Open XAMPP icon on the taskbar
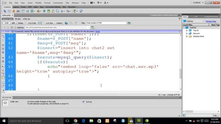221x124 pixels. pos(107,121)
